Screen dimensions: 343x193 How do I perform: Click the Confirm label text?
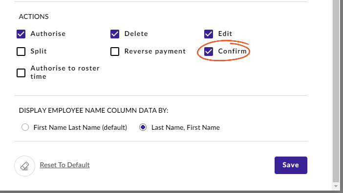[x=233, y=52]
